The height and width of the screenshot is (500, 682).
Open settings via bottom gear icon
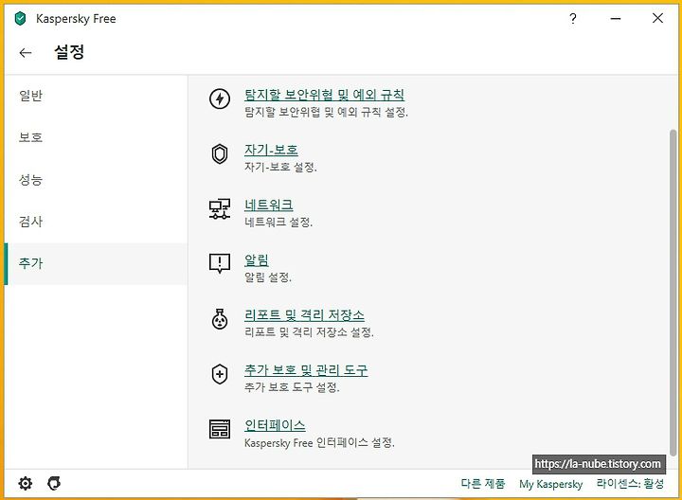click(26, 484)
